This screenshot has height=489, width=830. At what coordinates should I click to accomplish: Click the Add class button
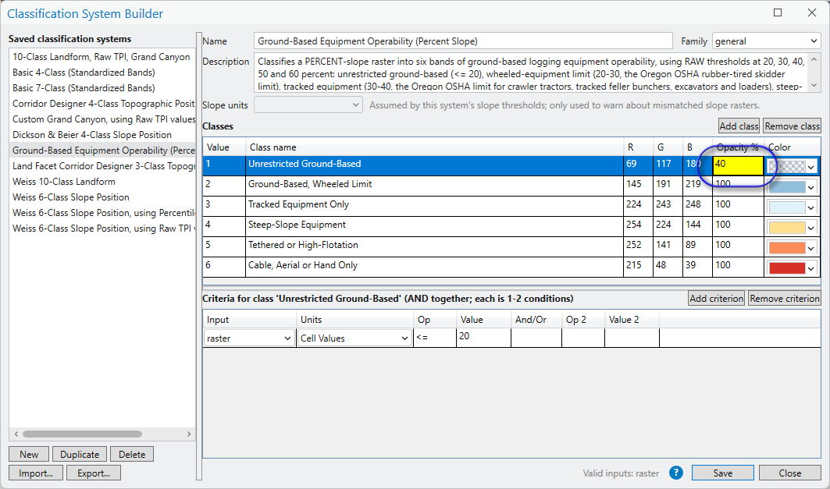click(739, 126)
